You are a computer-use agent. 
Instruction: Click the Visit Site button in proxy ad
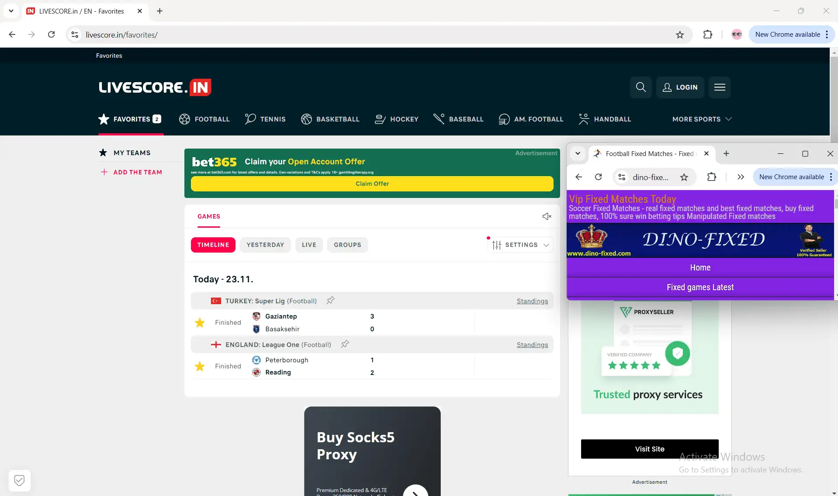coord(650,449)
